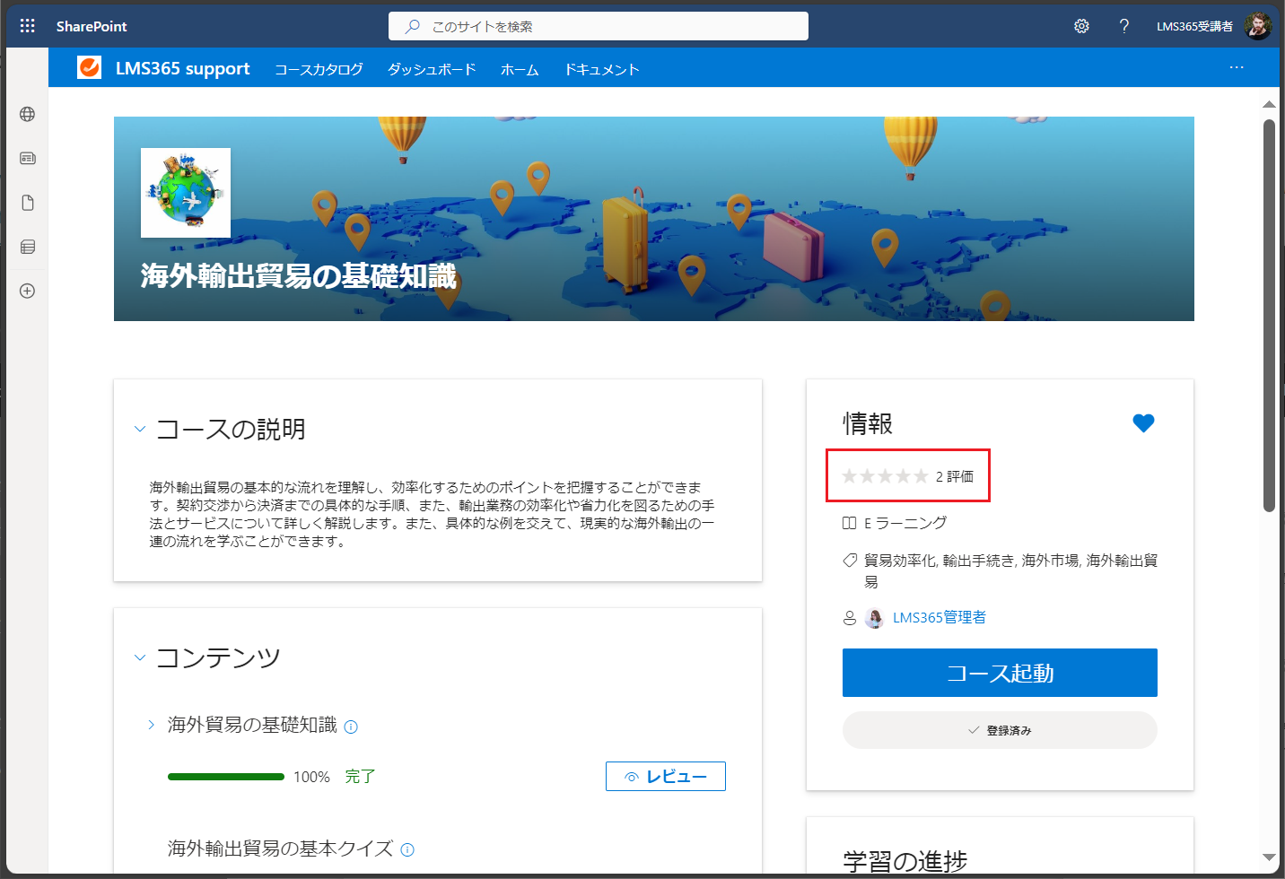
Task: Click the E ラーニング label
Action: [905, 523]
